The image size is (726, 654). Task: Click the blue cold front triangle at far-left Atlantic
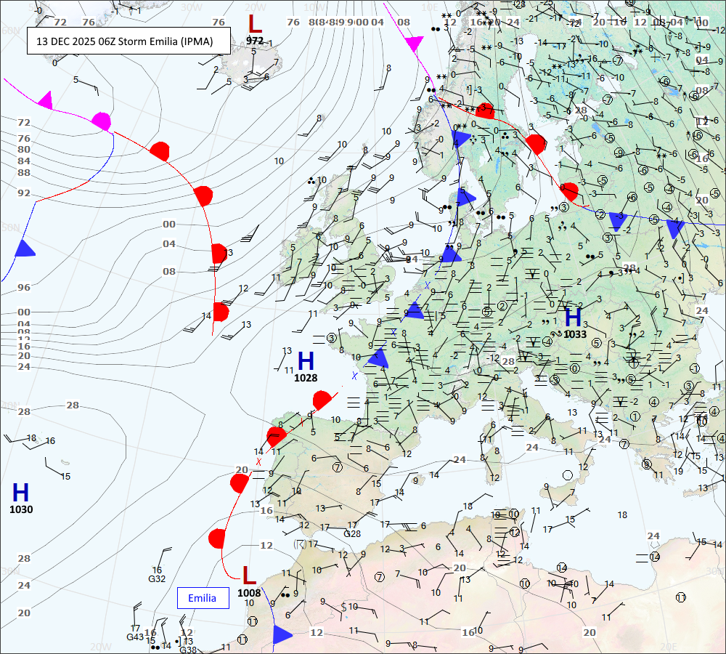[x=25, y=249]
